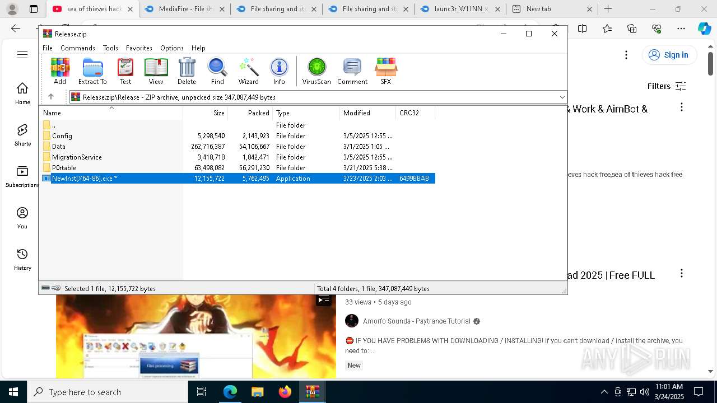Open YouTube History

[22, 259]
